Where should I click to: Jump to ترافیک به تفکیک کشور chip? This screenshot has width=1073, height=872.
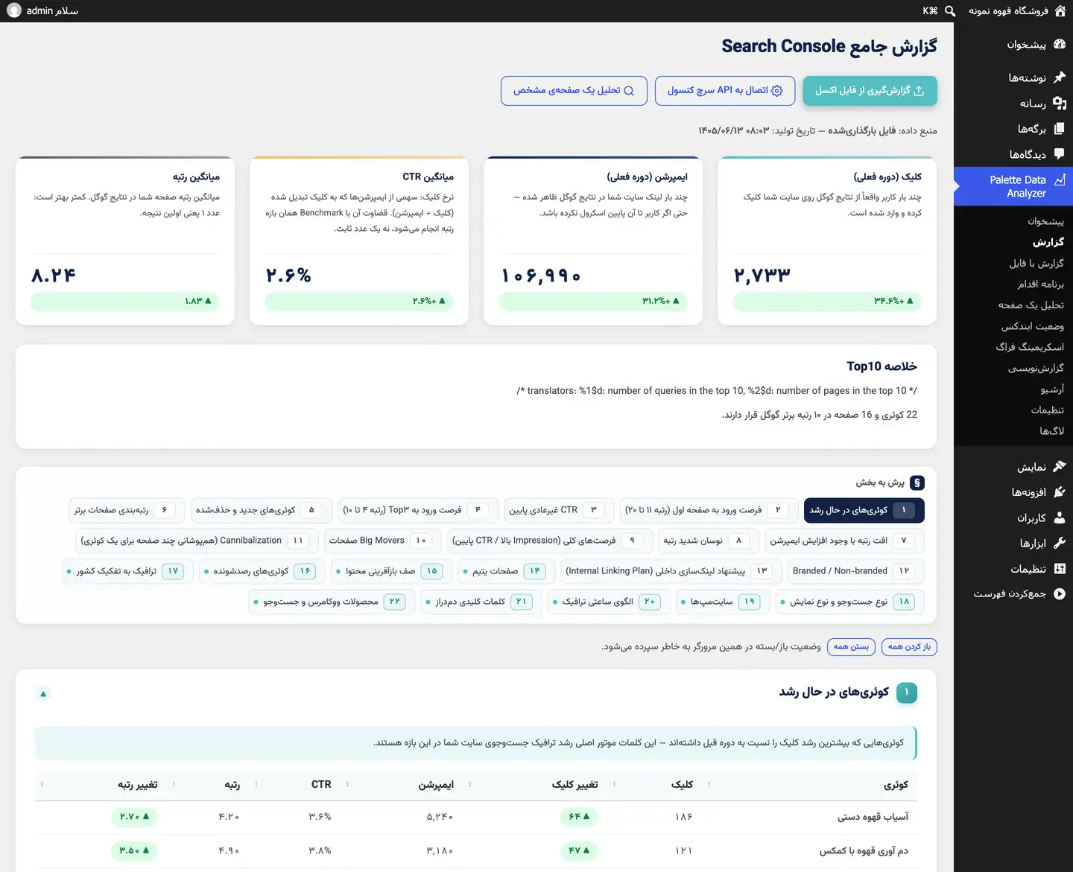[127, 571]
